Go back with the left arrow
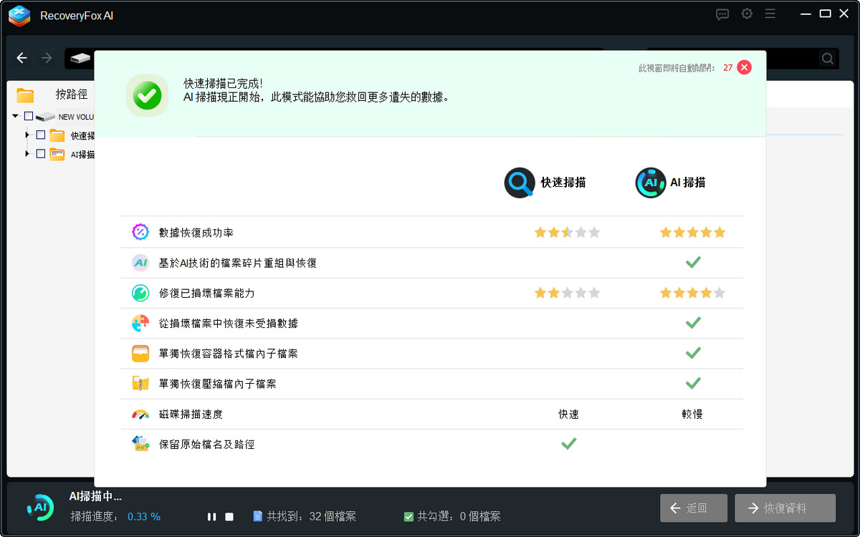Image resolution: width=860 pixels, height=537 pixels. point(22,58)
